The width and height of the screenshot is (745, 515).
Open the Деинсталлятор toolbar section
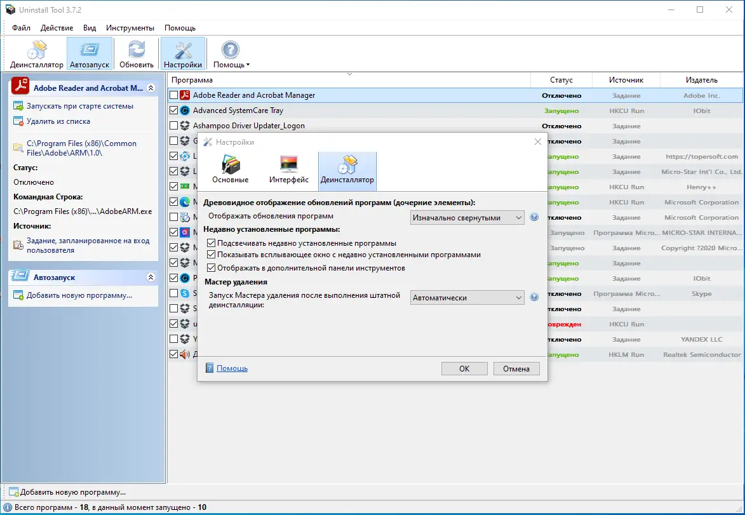pyautogui.click(x=37, y=54)
